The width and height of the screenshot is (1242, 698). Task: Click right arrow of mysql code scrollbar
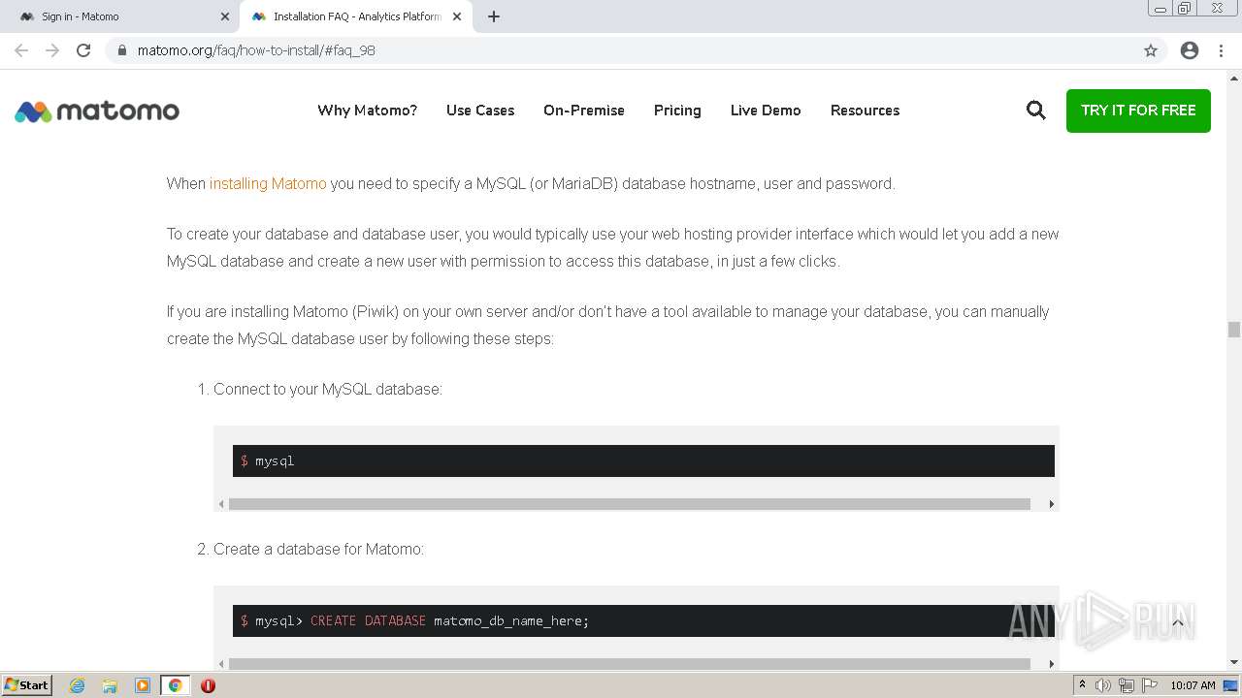click(1051, 504)
